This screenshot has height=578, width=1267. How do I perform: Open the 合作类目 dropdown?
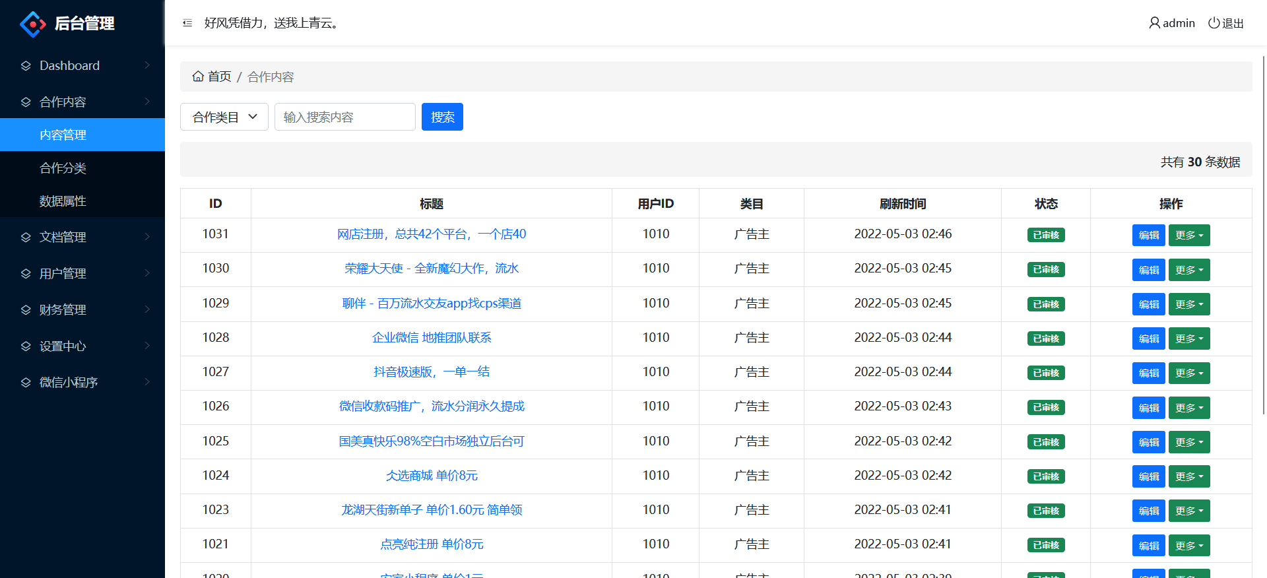point(224,117)
